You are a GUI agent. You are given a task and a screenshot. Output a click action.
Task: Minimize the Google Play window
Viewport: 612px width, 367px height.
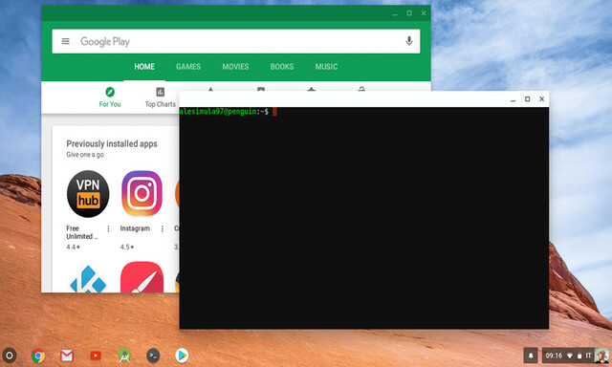click(x=395, y=13)
